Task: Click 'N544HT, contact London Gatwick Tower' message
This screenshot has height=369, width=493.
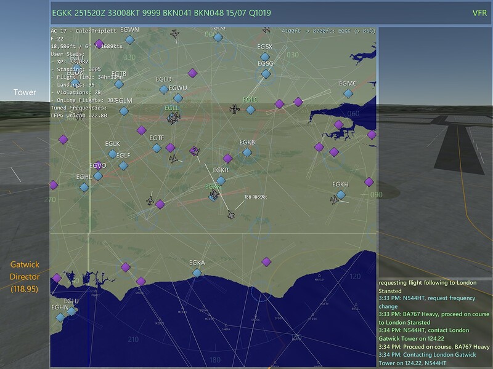Action: click(x=424, y=334)
